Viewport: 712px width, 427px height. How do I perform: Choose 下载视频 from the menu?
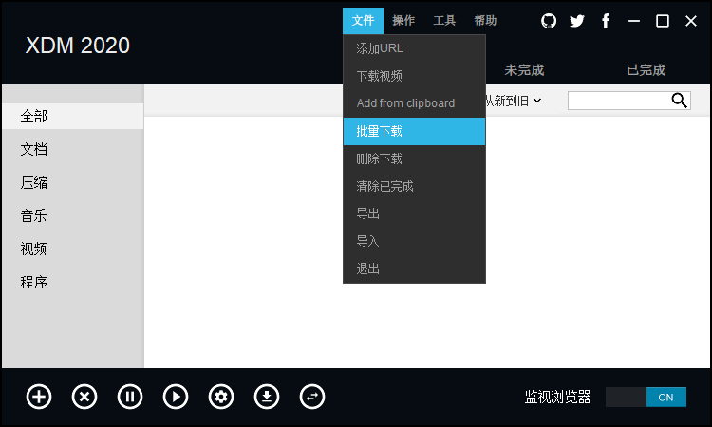pyautogui.click(x=414, y=76)
